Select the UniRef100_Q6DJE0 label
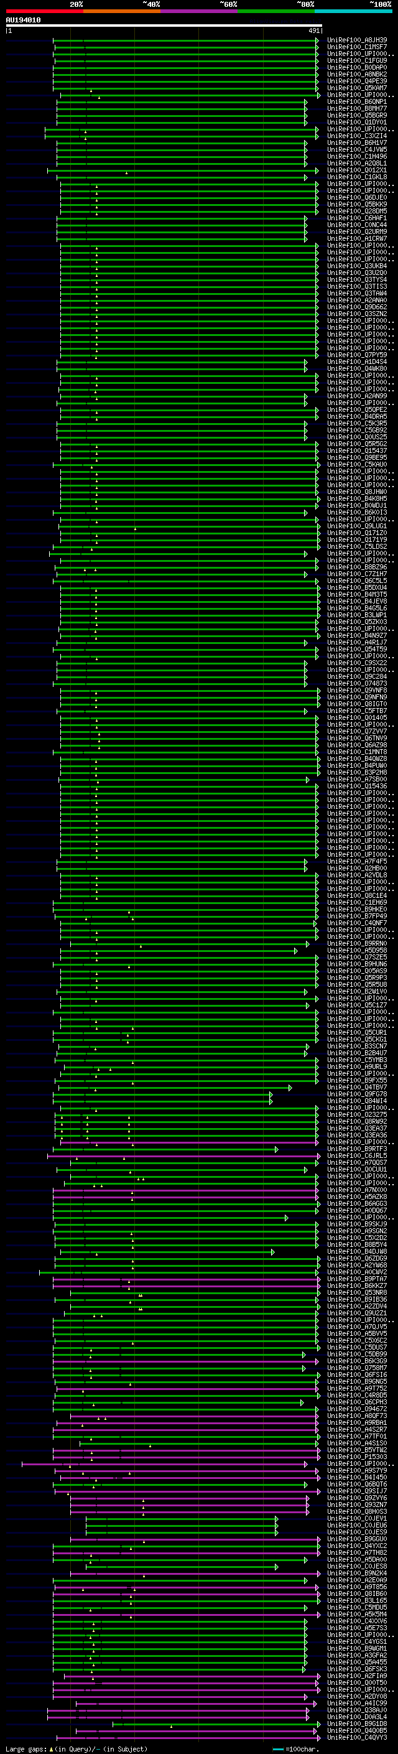The image size is (398, 1754). click(357, 197)
